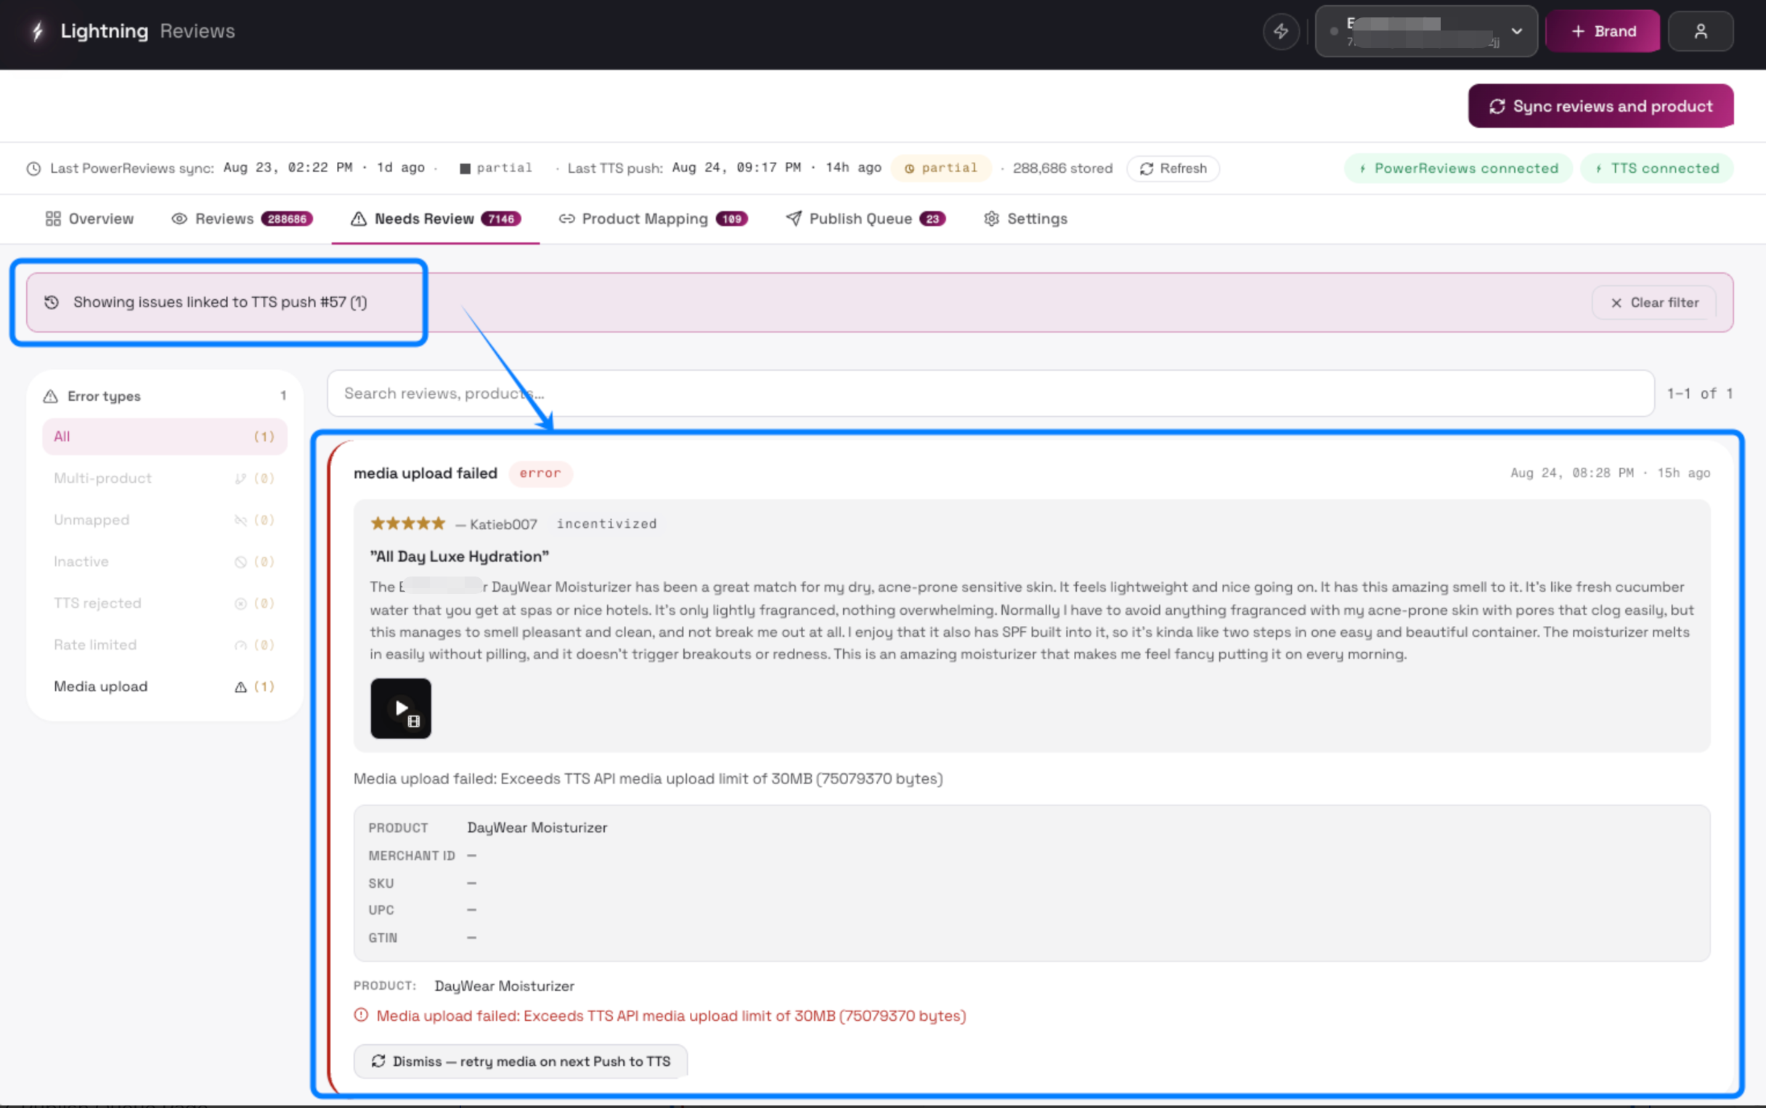
Task: Switch to the Overview tab
Action: pos(89,219)
